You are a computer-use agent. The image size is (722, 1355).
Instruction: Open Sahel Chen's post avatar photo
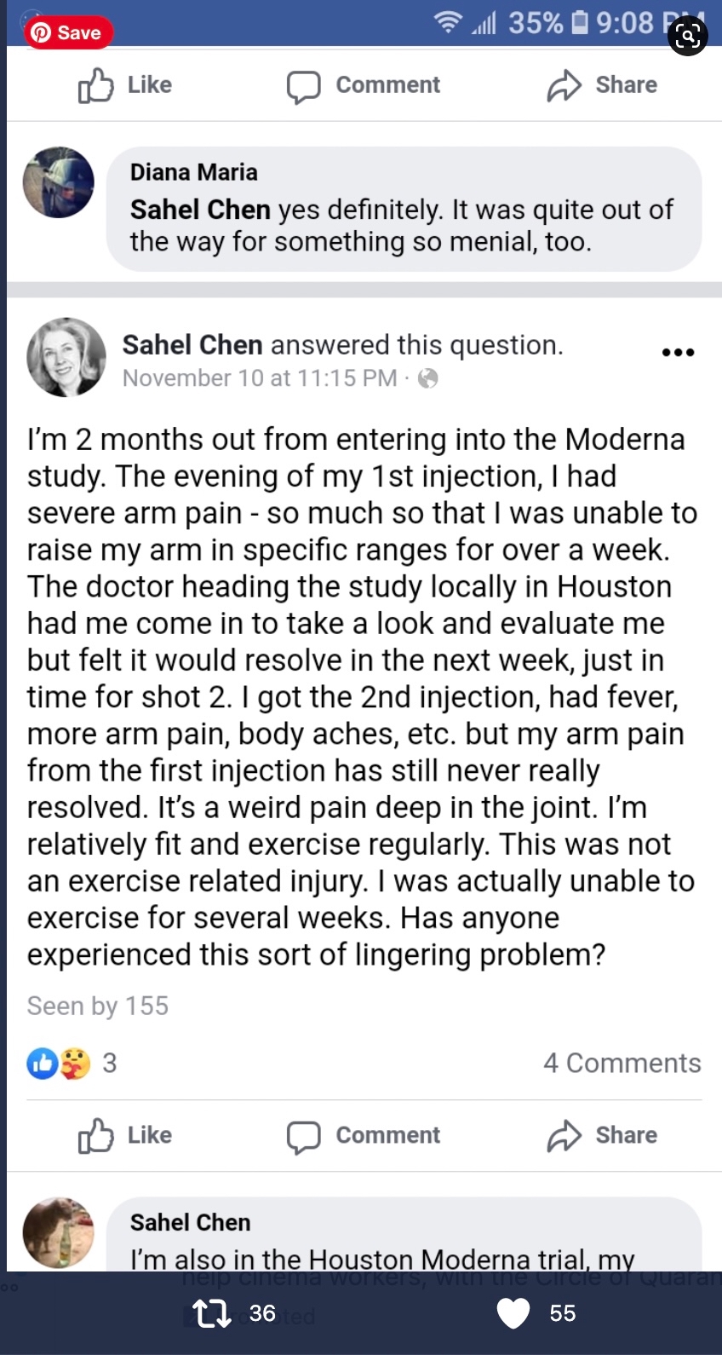66,357
